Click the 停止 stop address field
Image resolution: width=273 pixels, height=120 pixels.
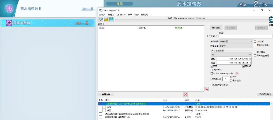pos(234,63)
